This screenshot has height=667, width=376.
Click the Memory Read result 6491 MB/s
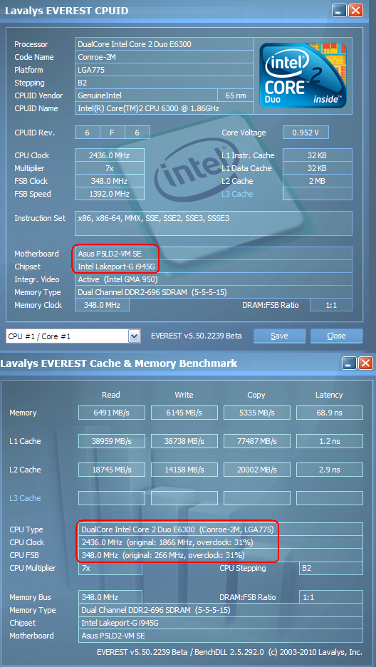(112, 413)
